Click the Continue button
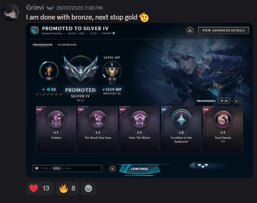This screenshot has height=203, width=257. pos(140,169)
